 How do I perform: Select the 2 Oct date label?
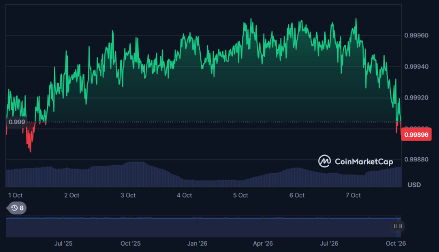(72, 196)
